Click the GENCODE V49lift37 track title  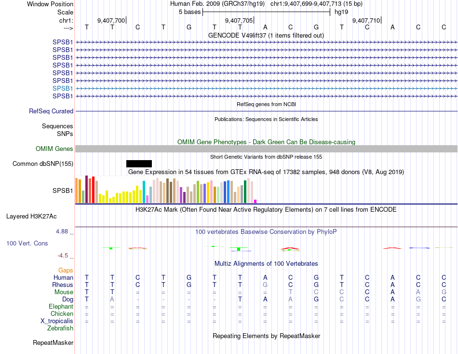266,35
